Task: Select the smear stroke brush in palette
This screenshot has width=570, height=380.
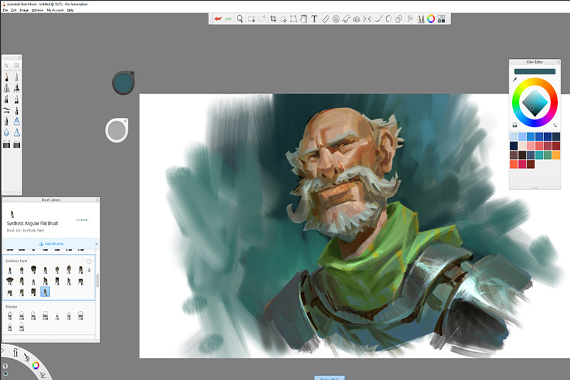Action: coord(6,110)
